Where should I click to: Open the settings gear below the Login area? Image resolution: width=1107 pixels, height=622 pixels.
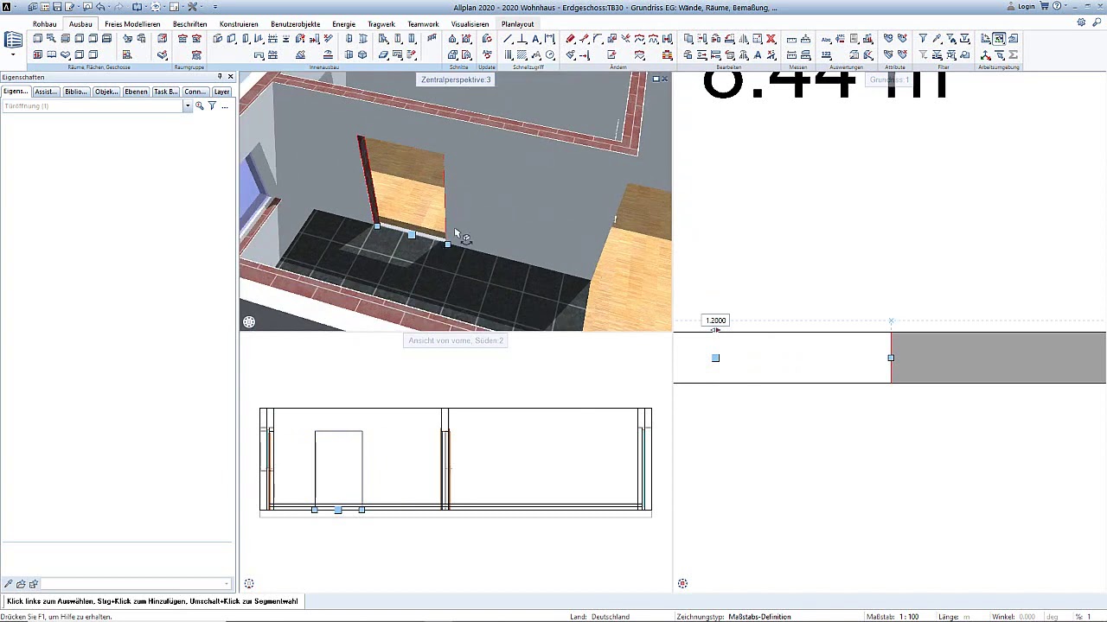point(1081,22)
